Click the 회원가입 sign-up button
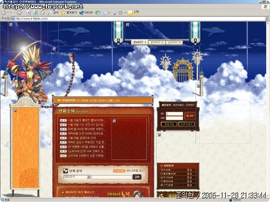The image size is (270, 202). click(169, 124)
